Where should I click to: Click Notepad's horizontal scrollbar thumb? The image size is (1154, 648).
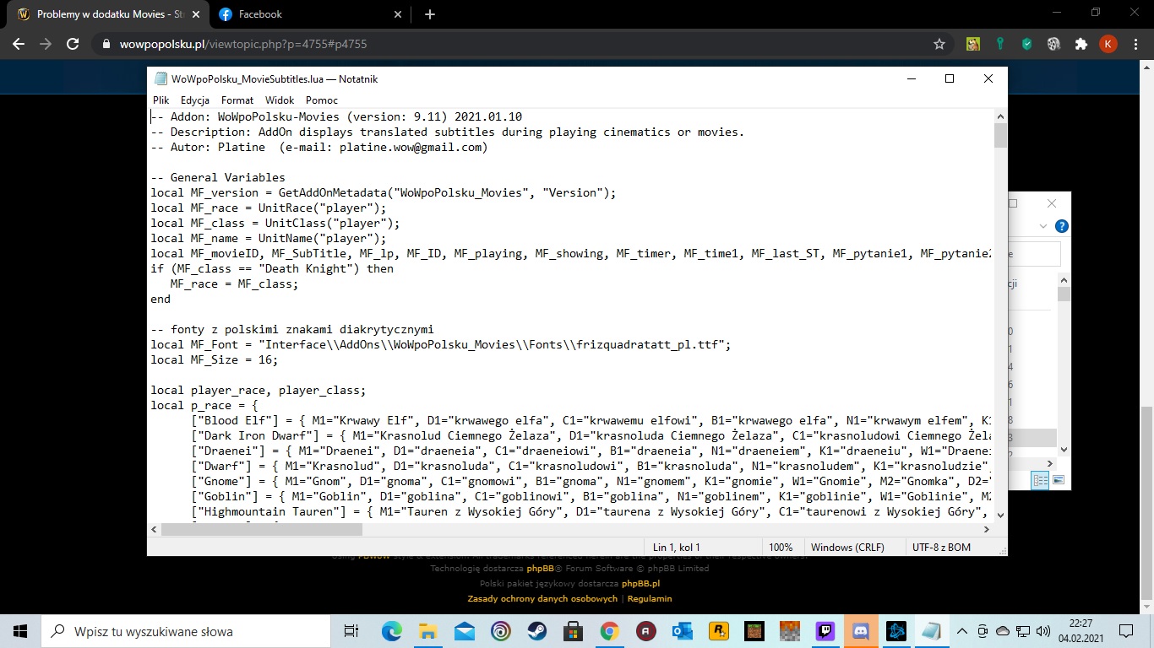point(261,529)
